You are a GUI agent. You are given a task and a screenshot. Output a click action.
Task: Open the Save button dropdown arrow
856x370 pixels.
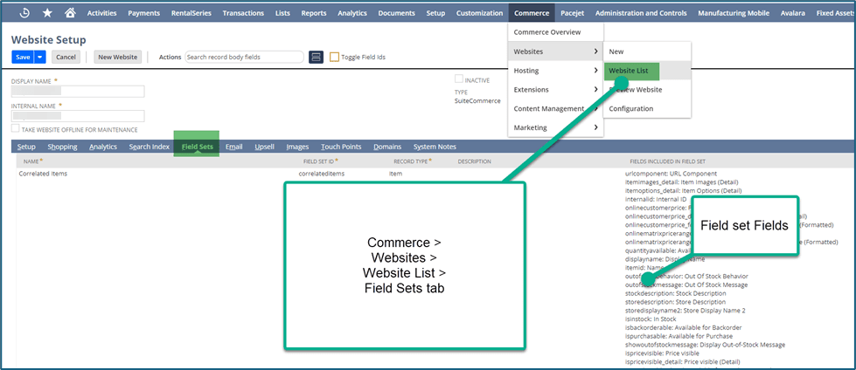pyautogui.click(x=40, y=57)
